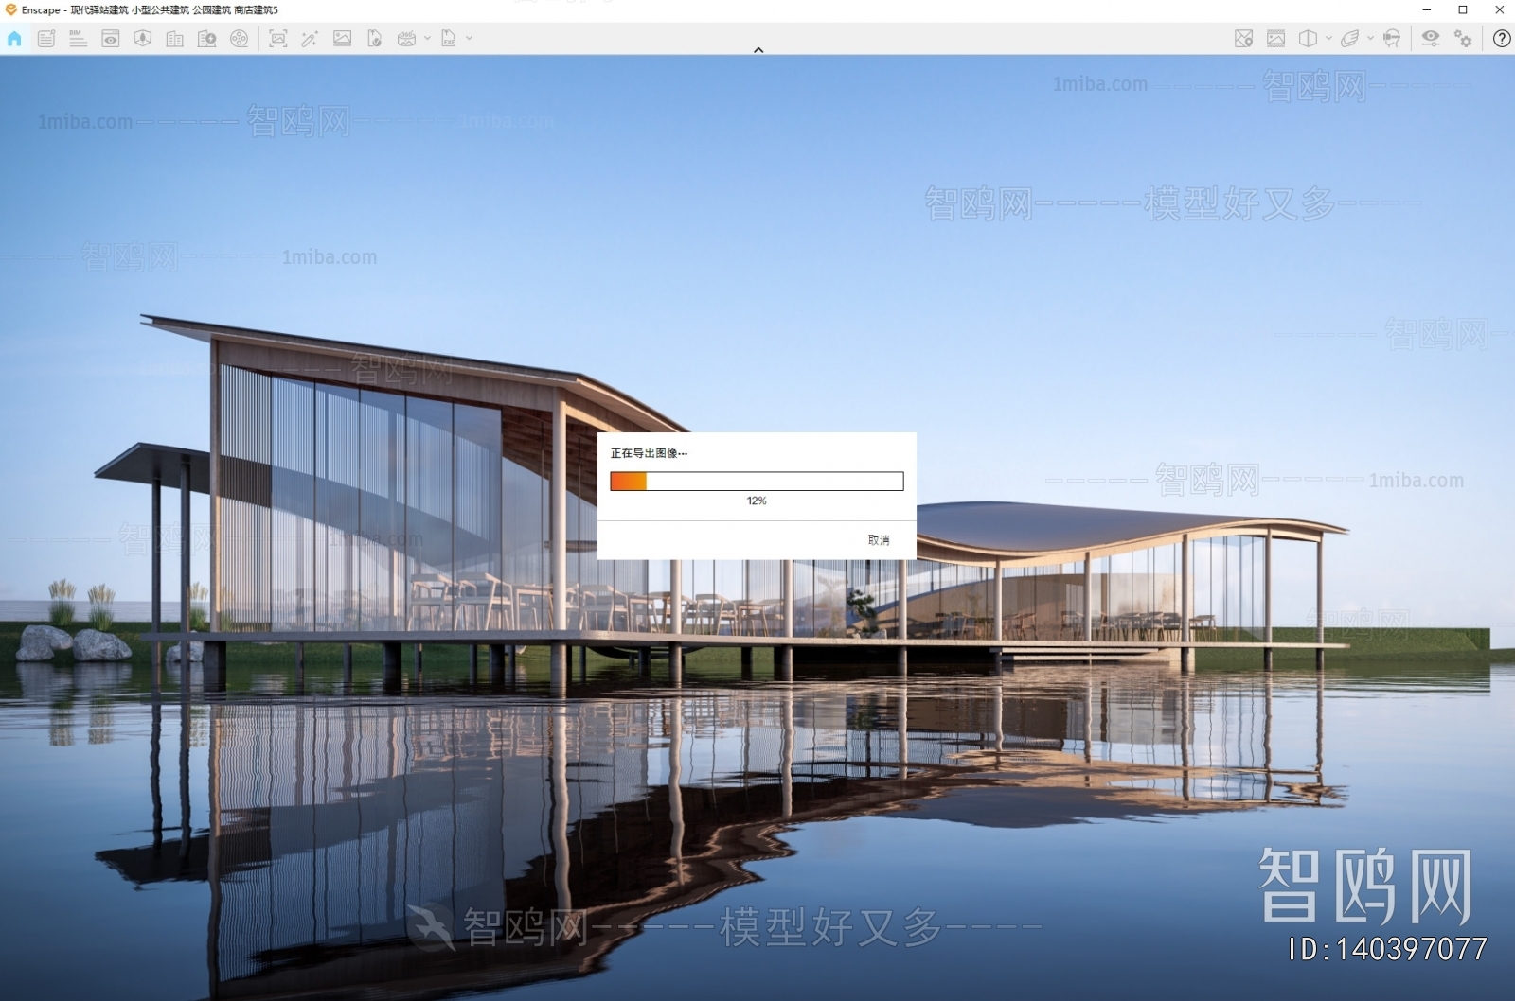Viewport: 1515px width, 1001px height.
Task: Open the Video Editor film reel icon
Action: (239, 39)
